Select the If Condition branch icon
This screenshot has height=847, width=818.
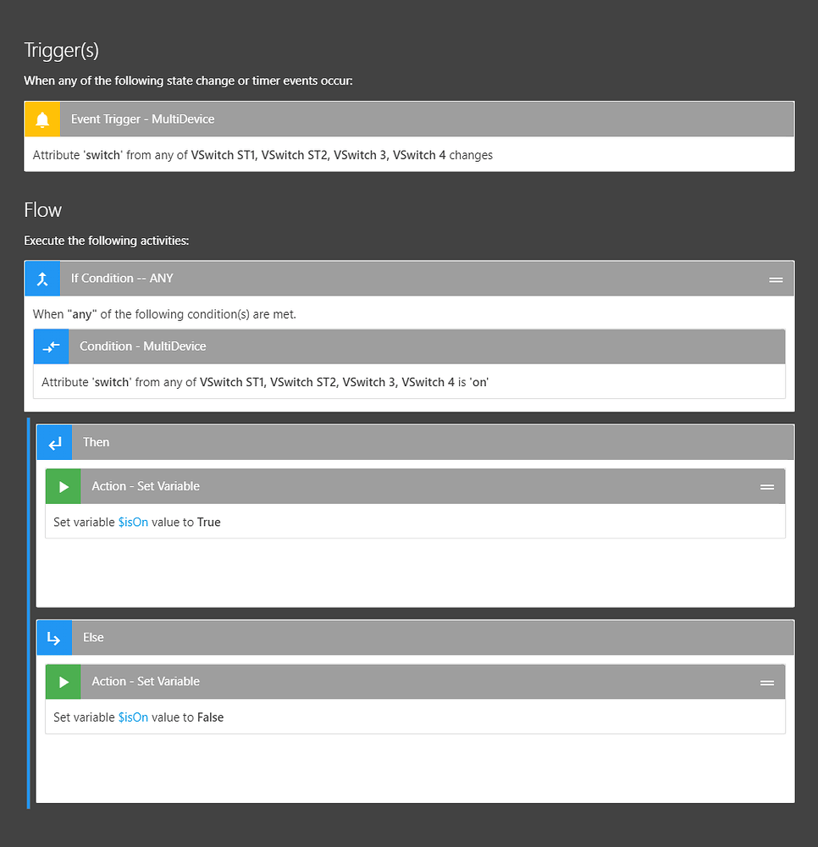[41, 278]
